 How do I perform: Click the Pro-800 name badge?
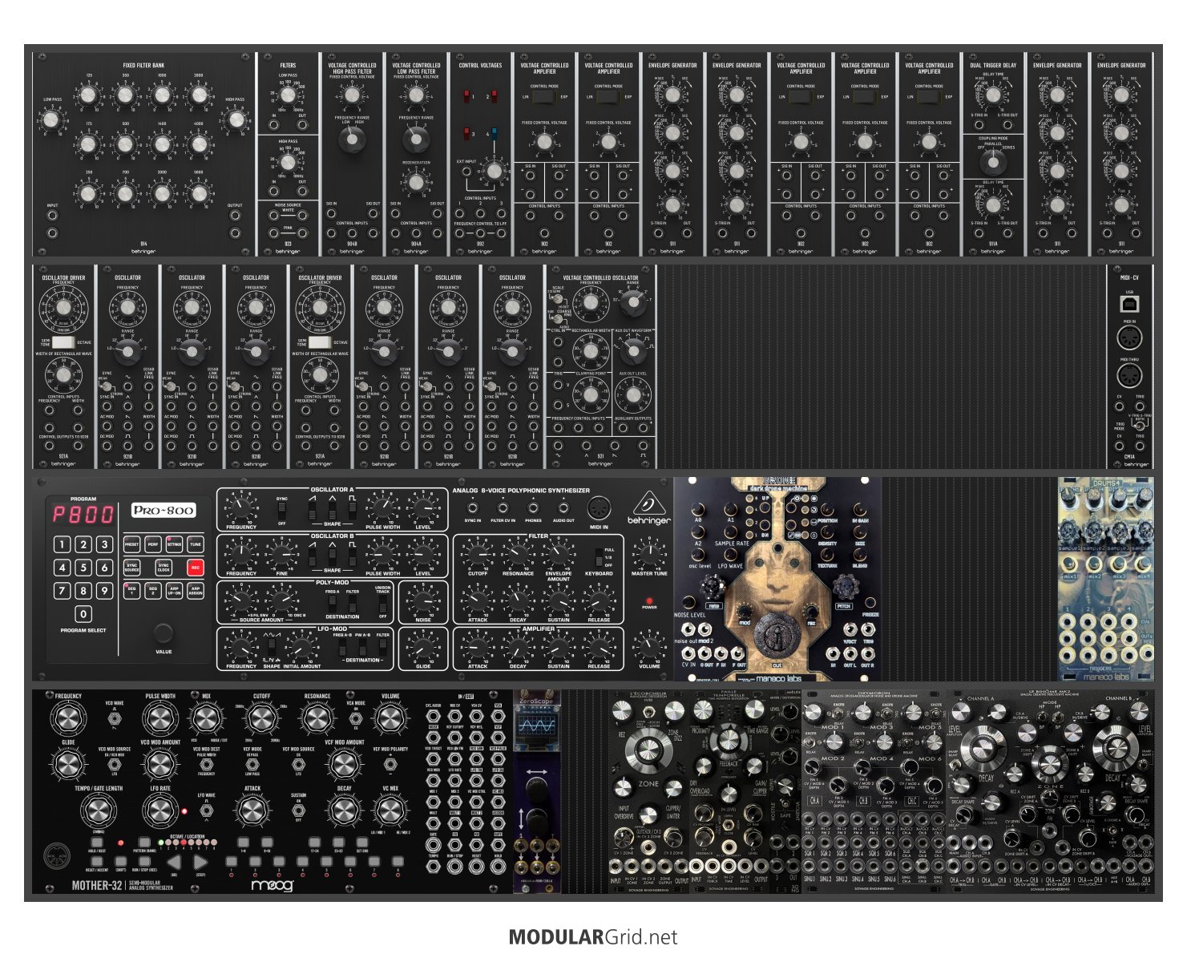(164, 511)
